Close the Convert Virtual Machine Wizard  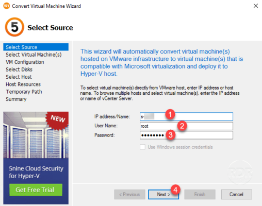click(x=256, y=6)
